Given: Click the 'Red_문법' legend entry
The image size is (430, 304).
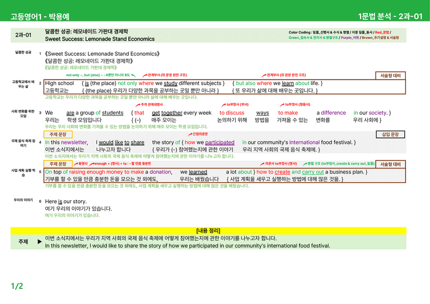Looking at the screenshot, I should [x=382, y=32].
